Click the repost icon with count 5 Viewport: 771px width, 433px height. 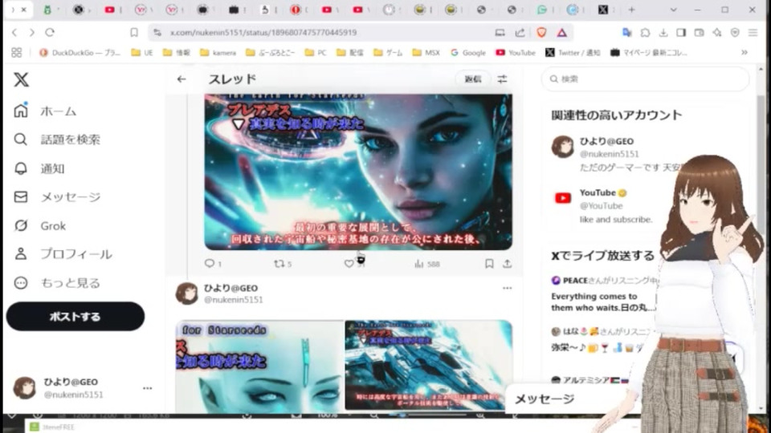click(283, 264)
